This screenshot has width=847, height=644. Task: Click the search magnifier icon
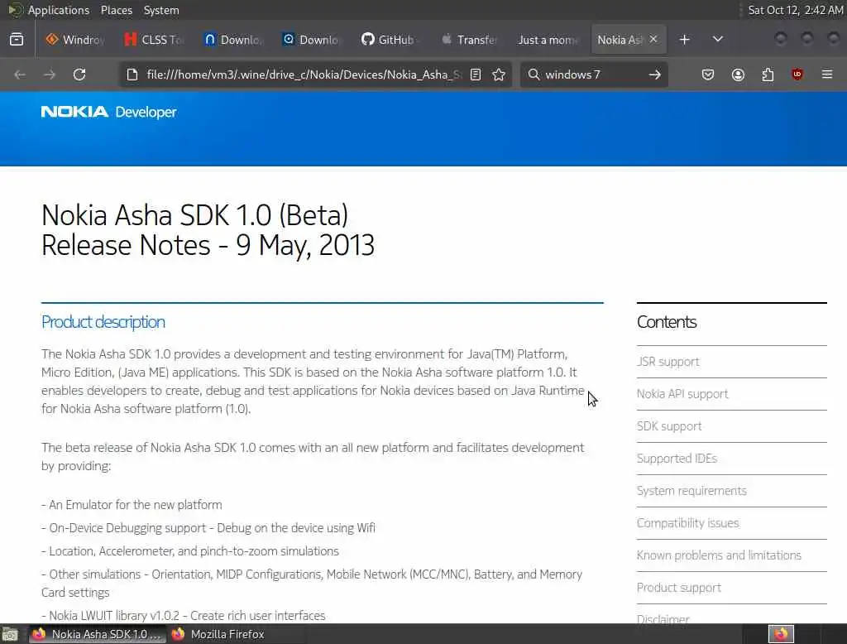point(534,74)
